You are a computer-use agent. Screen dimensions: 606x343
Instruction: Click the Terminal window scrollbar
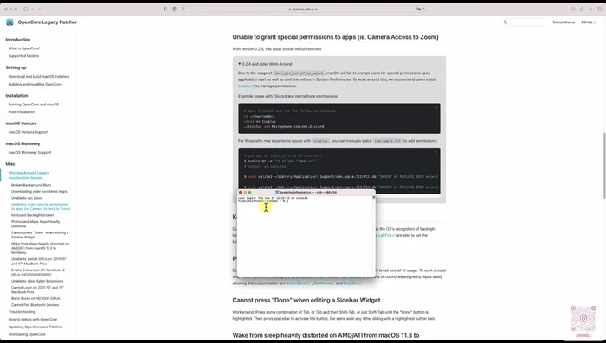[x=374, y=236]
